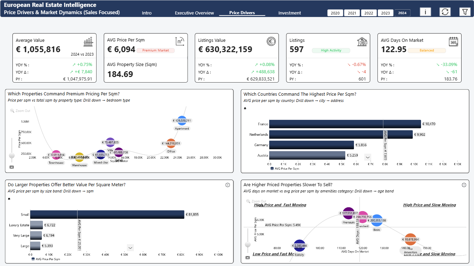Click the AVG Price Per Sqm legend in countries chart
Viewport: 474px width, 266px height.
click(284, 169)
